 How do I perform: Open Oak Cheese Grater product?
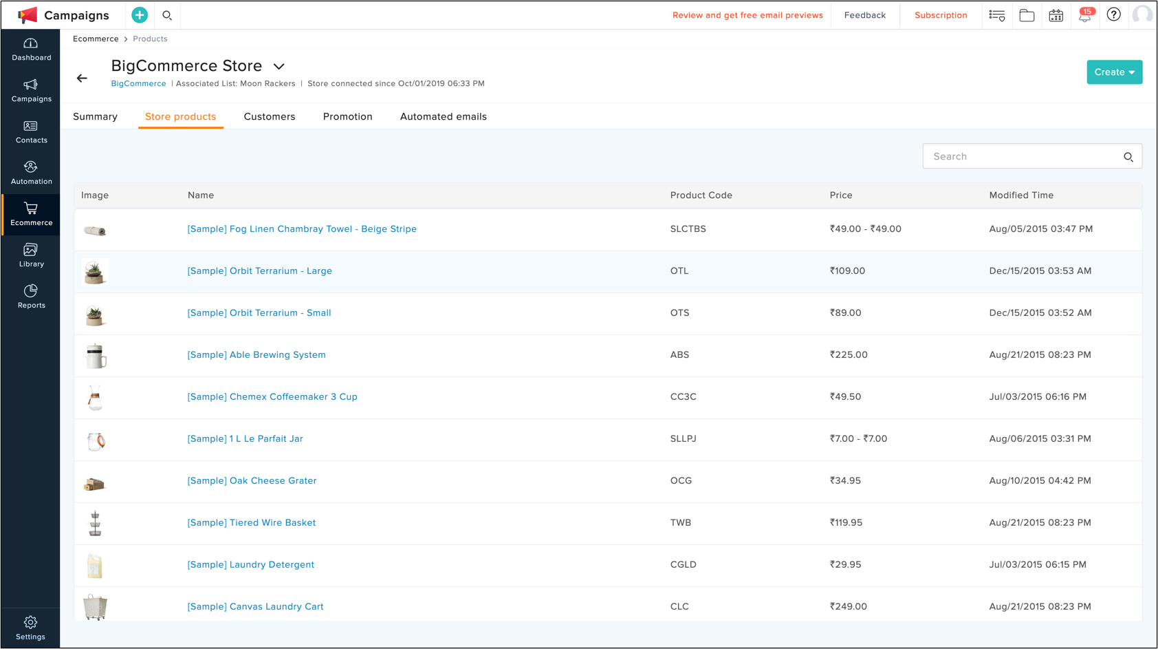(x=252, y=481)
